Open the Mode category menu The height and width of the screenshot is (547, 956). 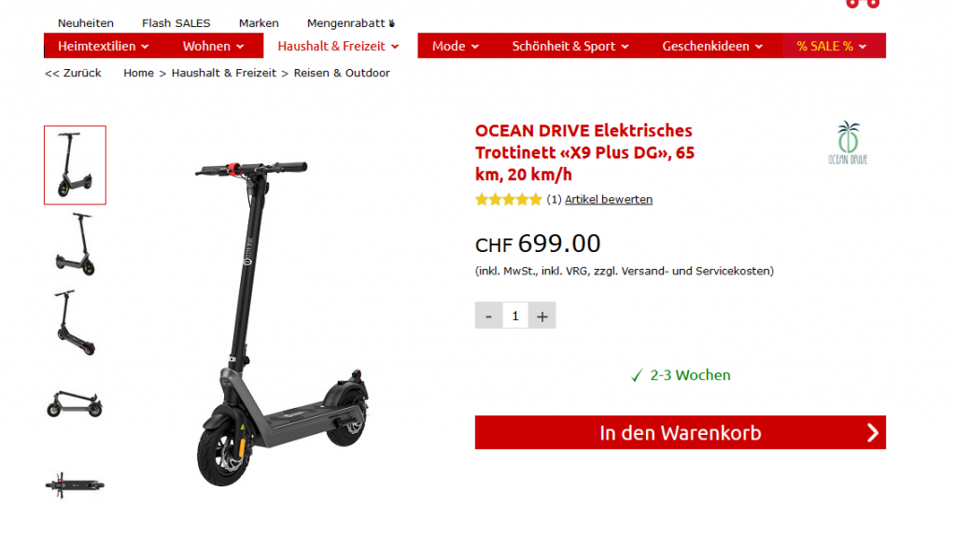[x=456, y=46]
